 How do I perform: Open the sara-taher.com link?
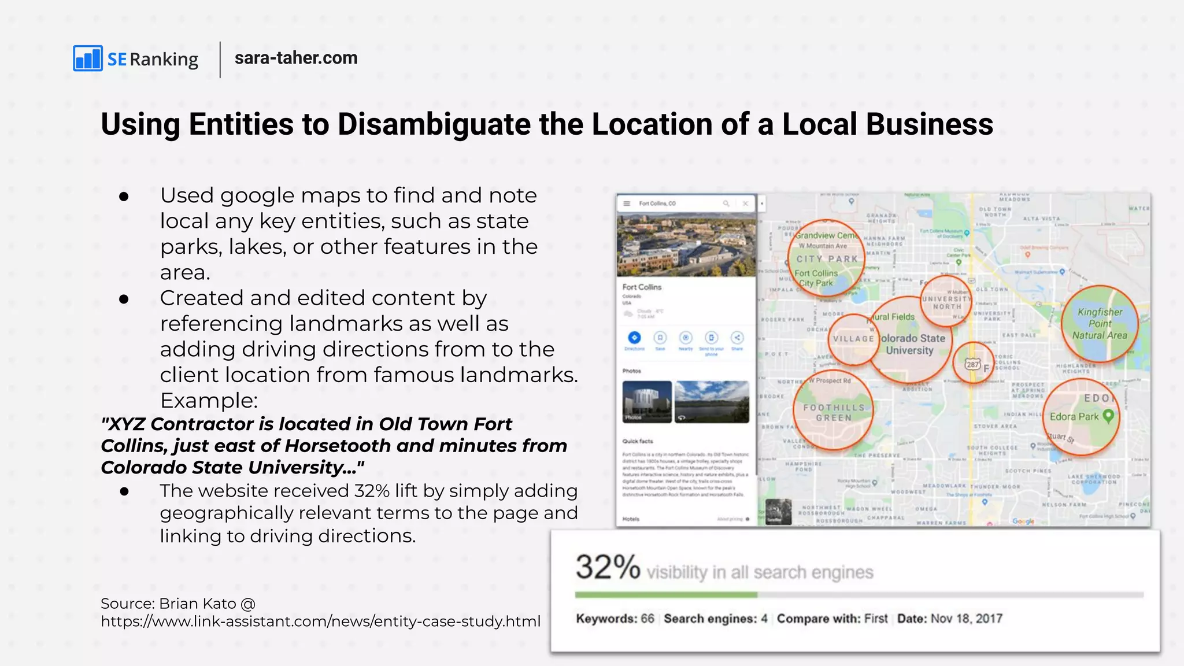point(296,58)
